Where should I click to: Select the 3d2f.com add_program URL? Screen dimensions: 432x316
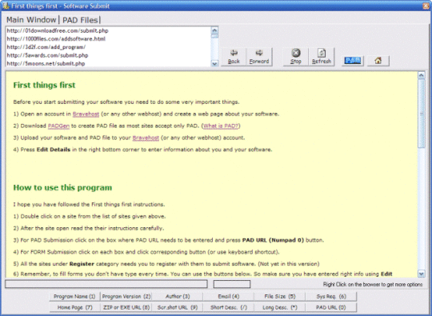tap(46, 47)
